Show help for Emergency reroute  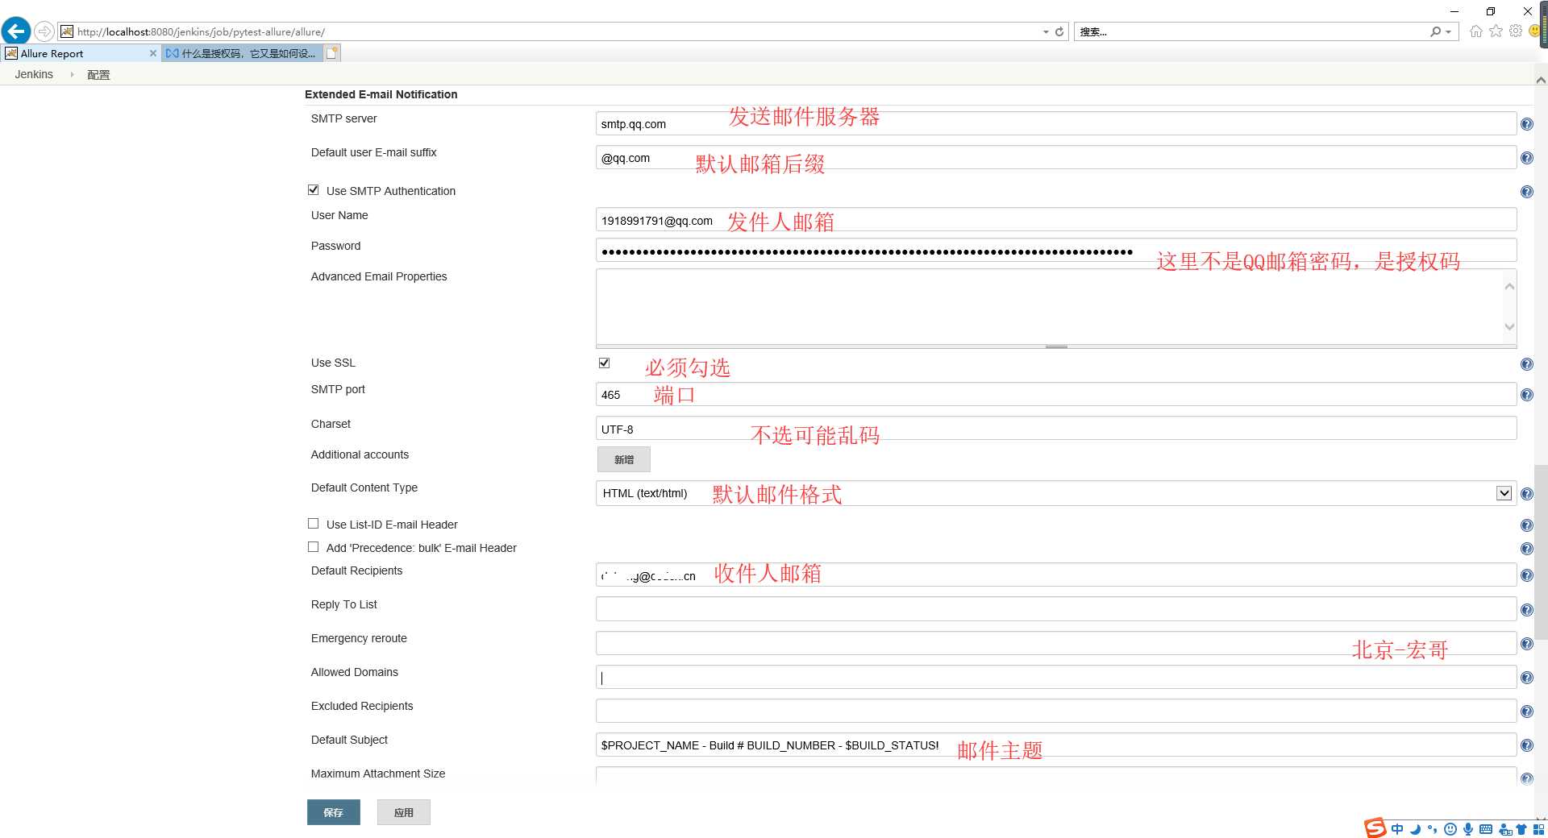pos(1526,644)
